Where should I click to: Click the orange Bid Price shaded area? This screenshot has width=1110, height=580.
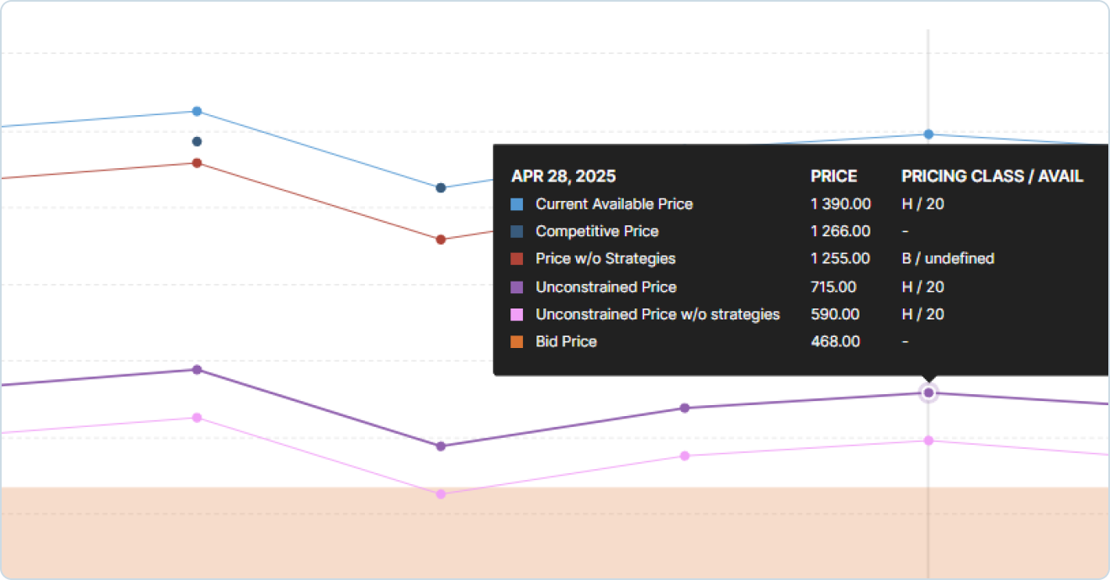(555, 534)
